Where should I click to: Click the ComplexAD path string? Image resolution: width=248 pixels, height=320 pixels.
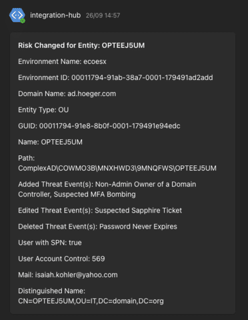[117, 168]
